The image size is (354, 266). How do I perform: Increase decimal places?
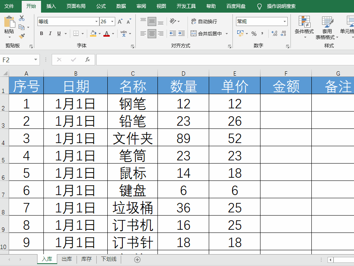274,33
